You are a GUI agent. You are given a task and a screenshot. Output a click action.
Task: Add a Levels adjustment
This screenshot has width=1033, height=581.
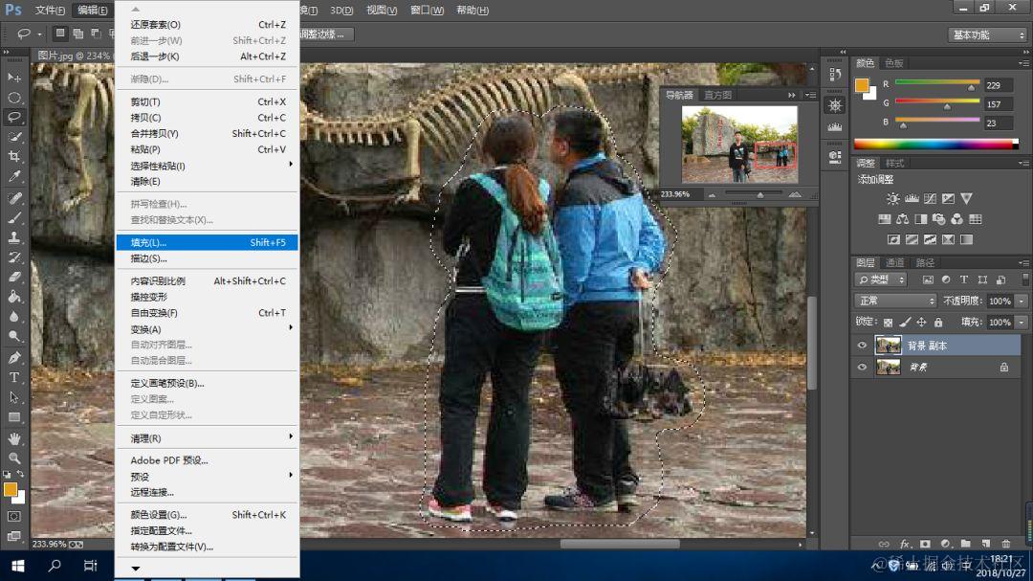[x=912, y=198]
